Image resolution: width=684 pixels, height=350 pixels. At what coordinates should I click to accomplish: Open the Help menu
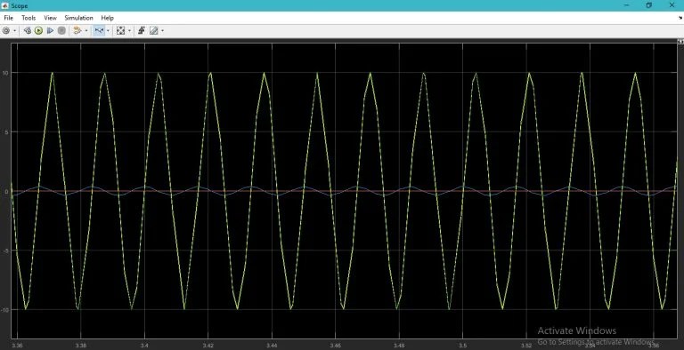pos(107,18)
